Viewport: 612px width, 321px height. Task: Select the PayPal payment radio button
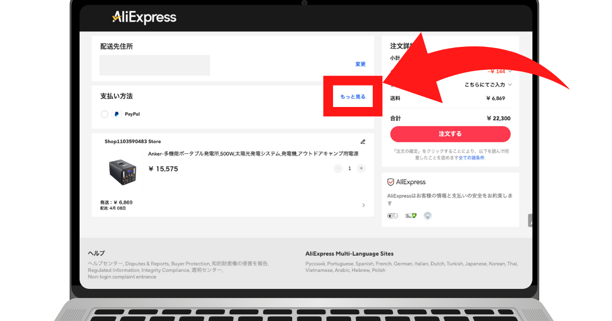(x=105, y=114)
